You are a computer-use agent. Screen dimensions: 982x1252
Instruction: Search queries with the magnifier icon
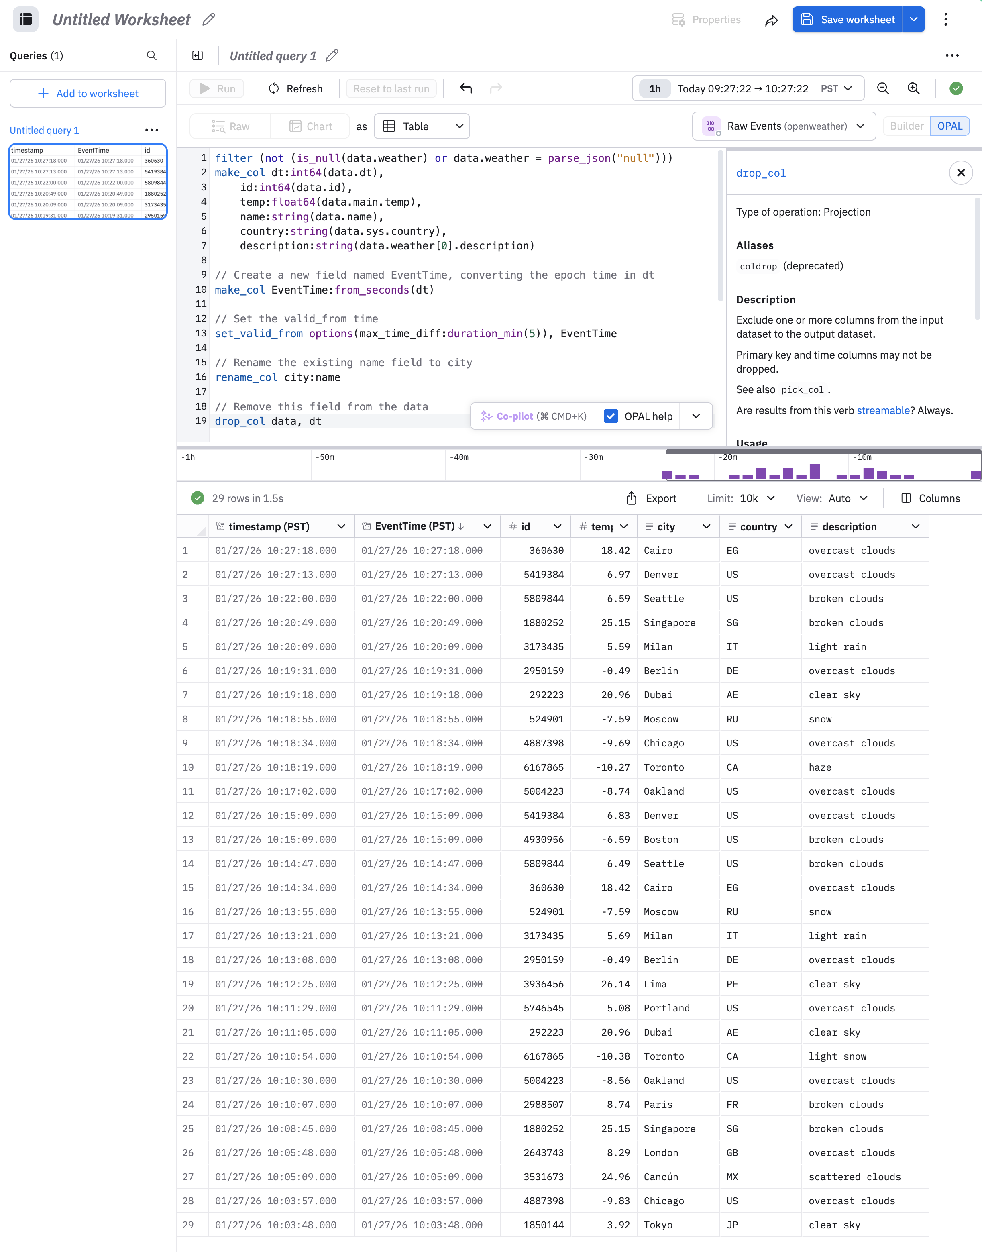[x=152, y=56]
